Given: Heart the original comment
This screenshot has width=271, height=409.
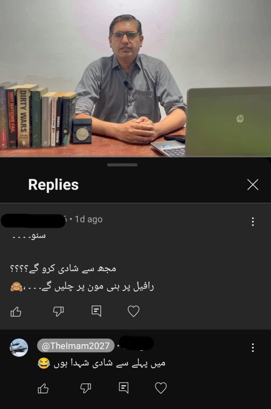Looking at the screenshot, I should click(133, 311).
